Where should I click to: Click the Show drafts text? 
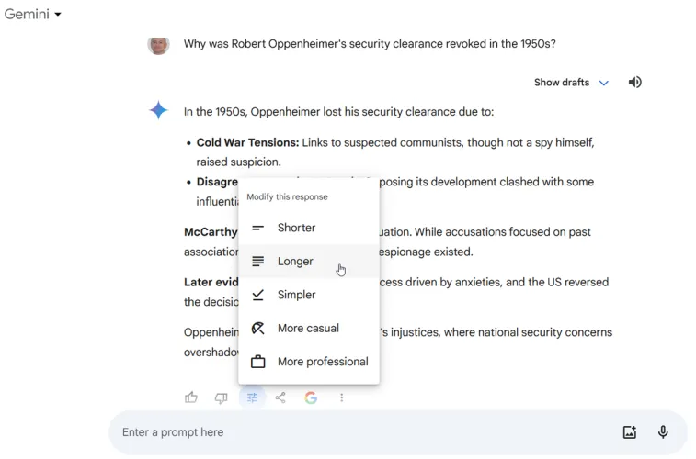tap(561, 83)
